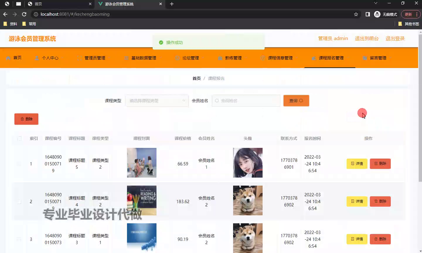
Task: Open 首页 in the orange menu
Action: coord(14,58)
